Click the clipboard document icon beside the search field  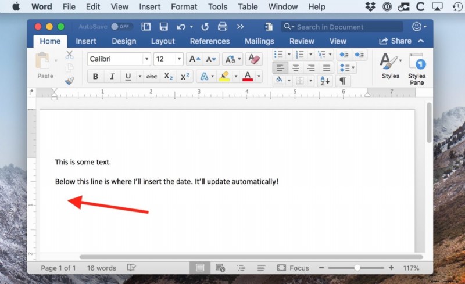pyautogui.click(x=269, y=27)
